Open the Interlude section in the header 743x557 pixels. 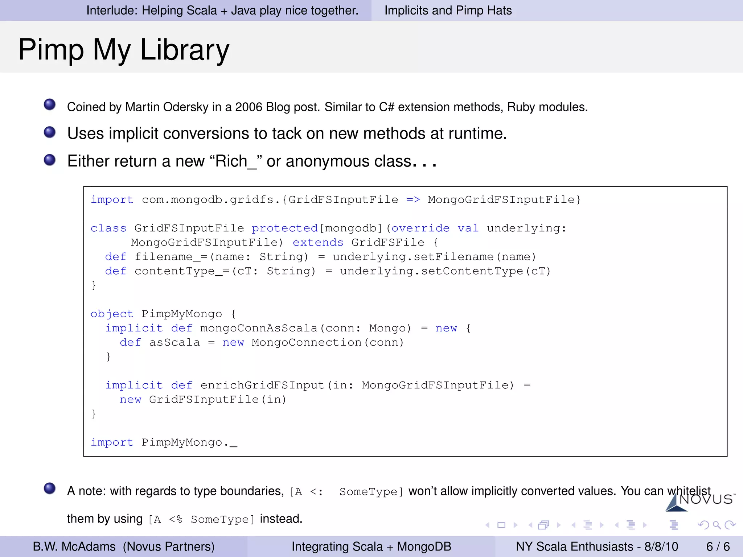click(x=222, y=11)
